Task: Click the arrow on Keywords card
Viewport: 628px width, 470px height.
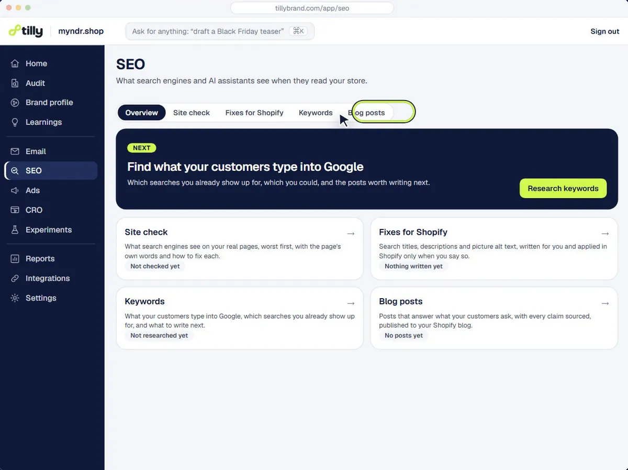Action: pyautogui.click(x=351, y=303)
